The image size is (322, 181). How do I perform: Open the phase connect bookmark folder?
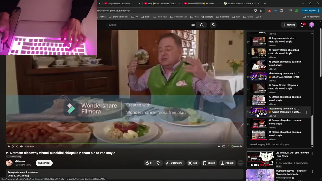(x=179, y=17)
